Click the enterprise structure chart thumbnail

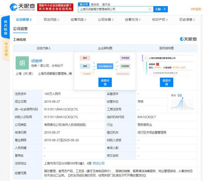pyautogui.click(x=105, y=65)
